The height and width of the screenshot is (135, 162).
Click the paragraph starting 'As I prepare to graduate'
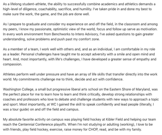pos(80,32)
